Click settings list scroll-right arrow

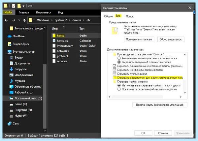[x=181, y=97]
